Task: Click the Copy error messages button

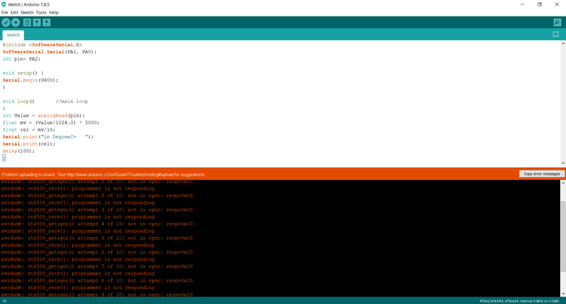Action: 542,174
